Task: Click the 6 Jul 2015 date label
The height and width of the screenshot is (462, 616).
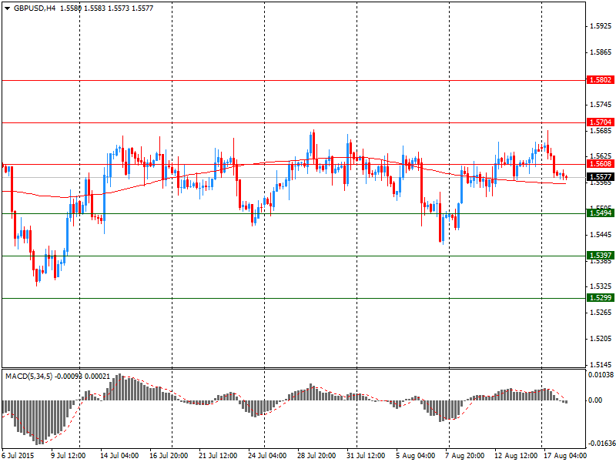Action: [18, 456]
